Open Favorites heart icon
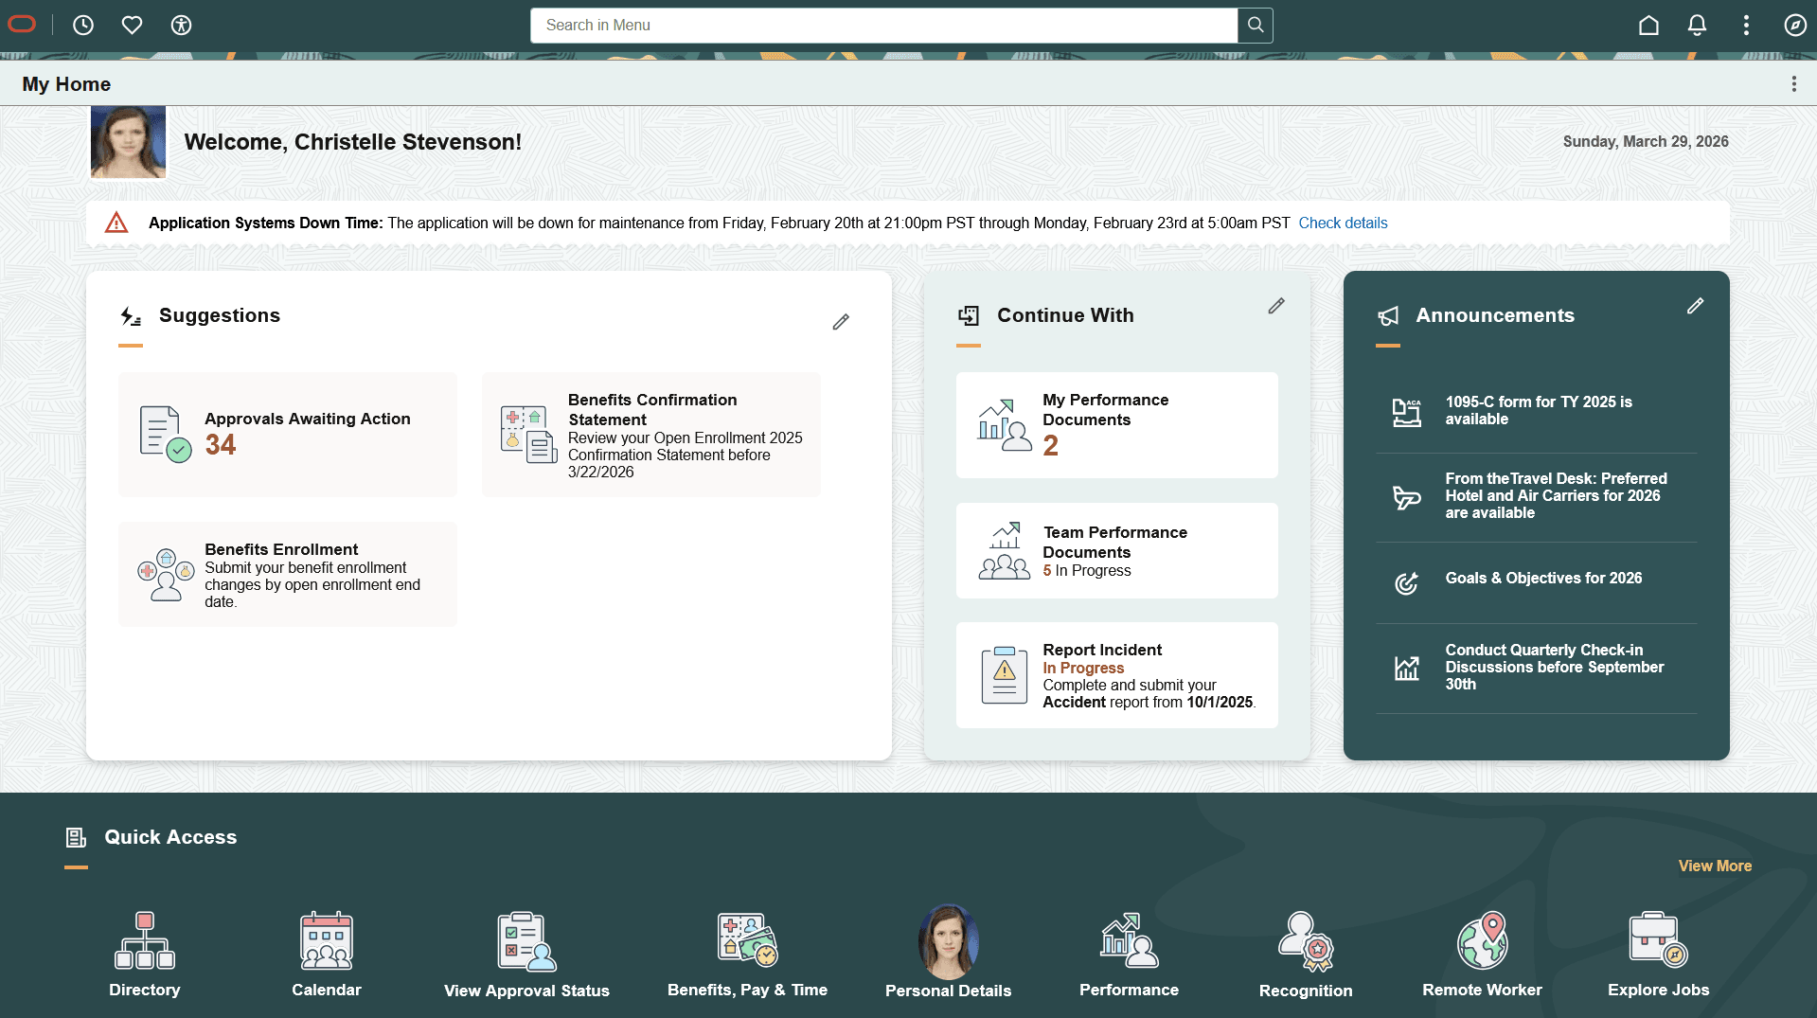This screenshot has width=1817, height=1018. (x=132, y=26)
